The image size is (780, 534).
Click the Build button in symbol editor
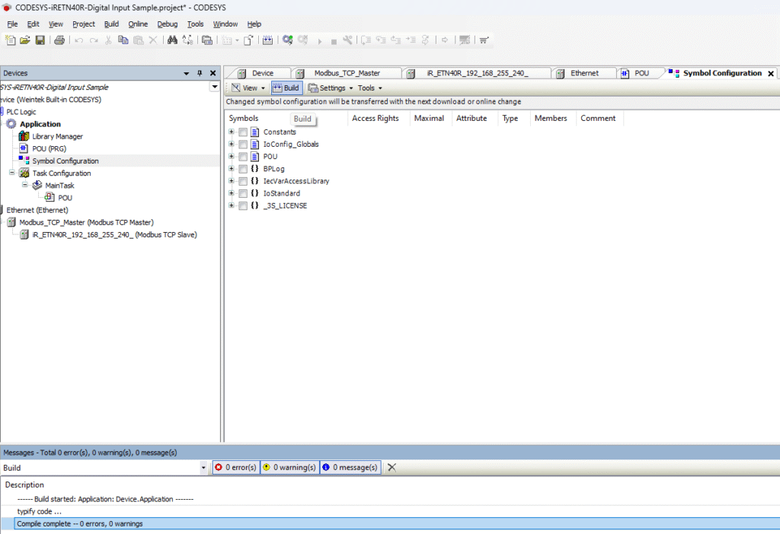coord(286,88)
